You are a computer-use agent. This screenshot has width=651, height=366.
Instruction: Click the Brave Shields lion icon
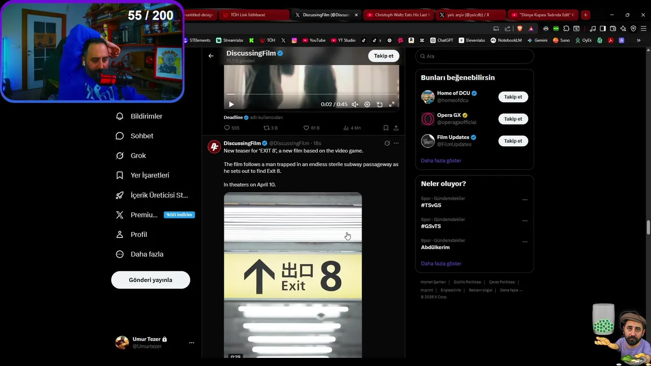pyautogui.click(x=520, y=28)
